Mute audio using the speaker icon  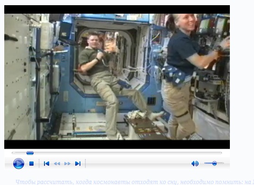[x=195, y=163]
